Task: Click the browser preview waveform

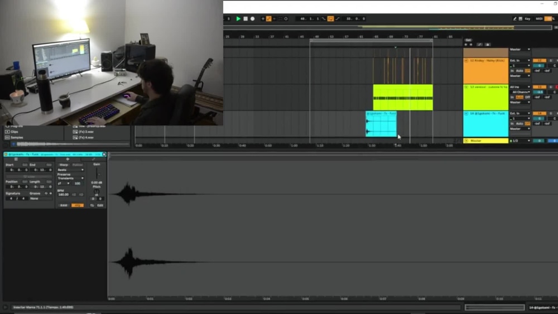Action: pos(73,144)
